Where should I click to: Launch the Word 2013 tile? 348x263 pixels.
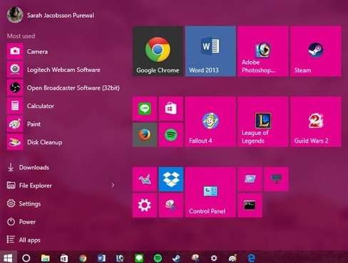[x=210, y=51]
